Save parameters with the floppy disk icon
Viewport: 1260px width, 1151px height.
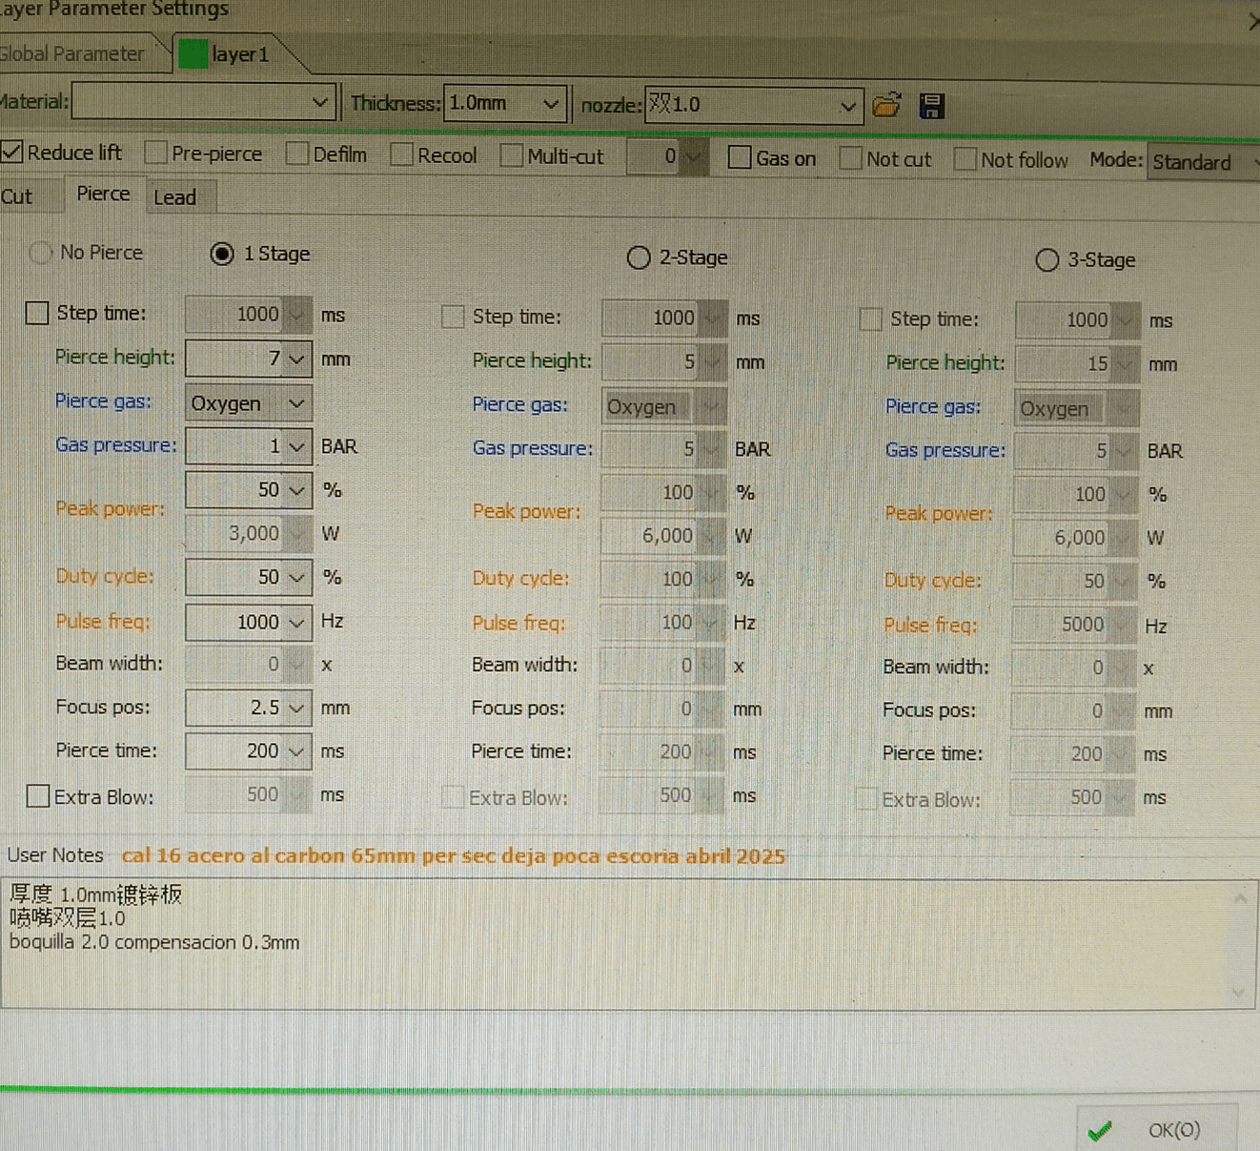tap(931, 106)
